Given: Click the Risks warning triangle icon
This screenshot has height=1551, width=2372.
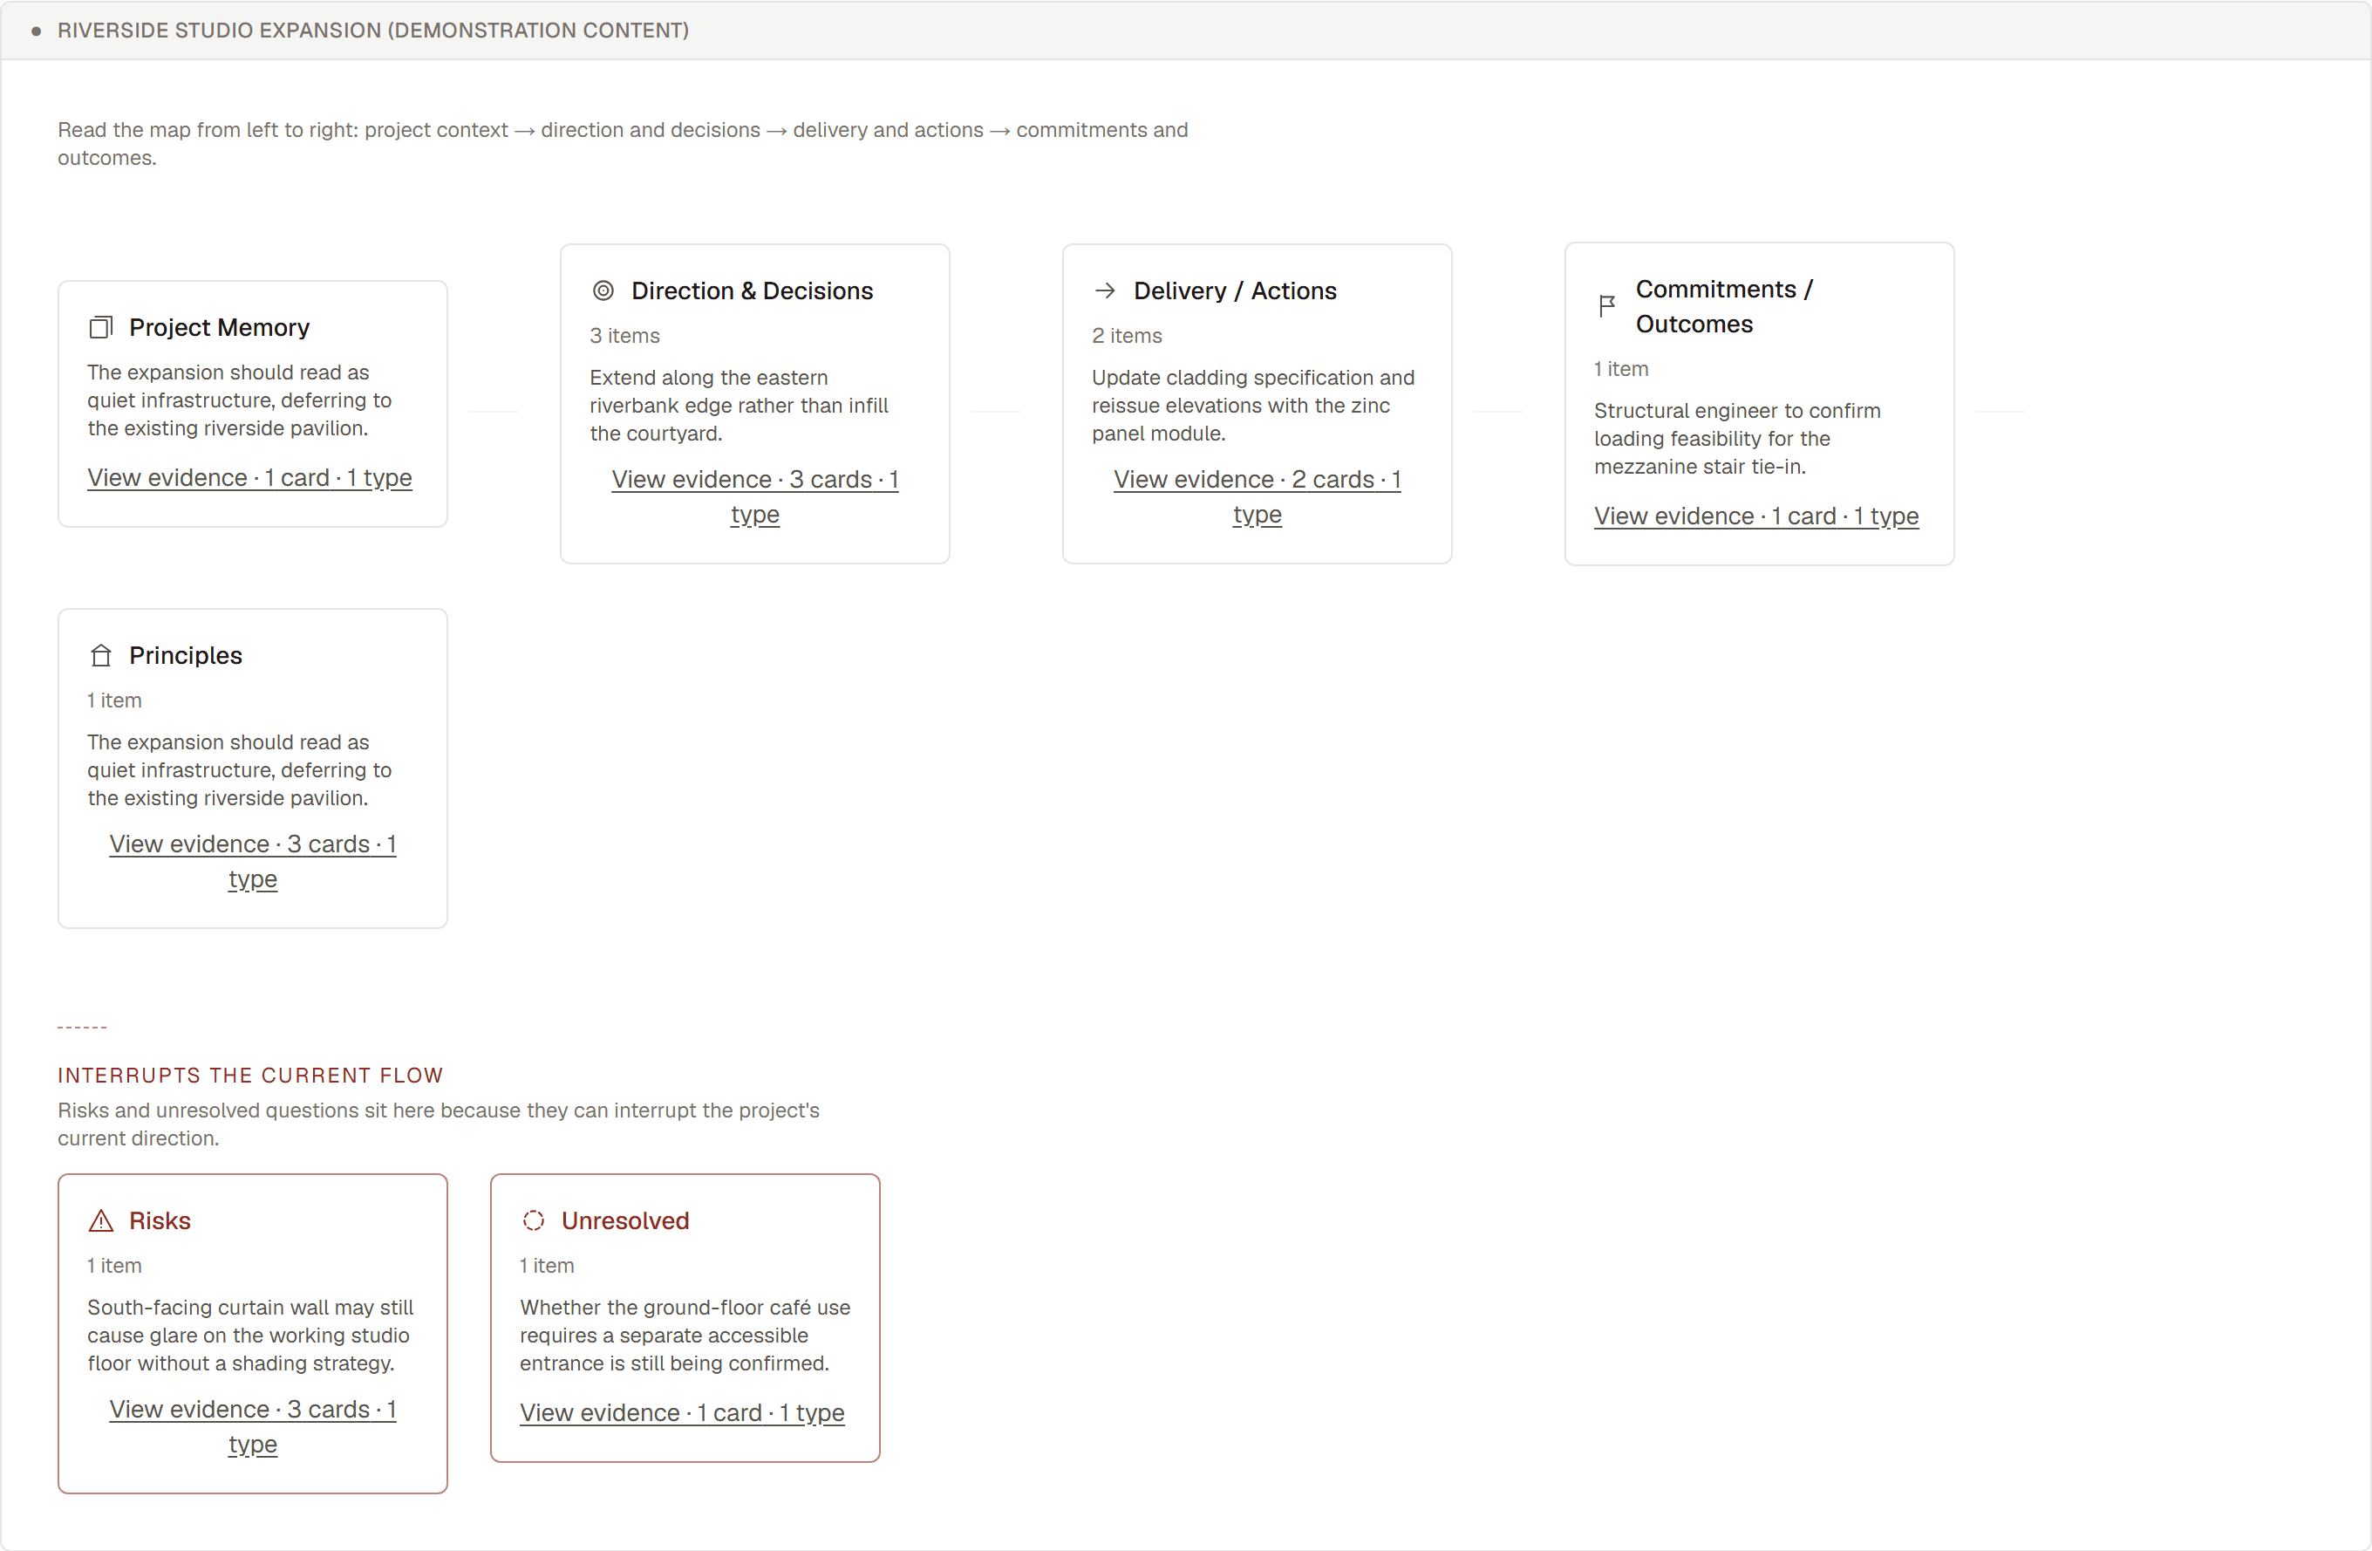Looking at the screenshot, I should click(x=100, y=1220).
